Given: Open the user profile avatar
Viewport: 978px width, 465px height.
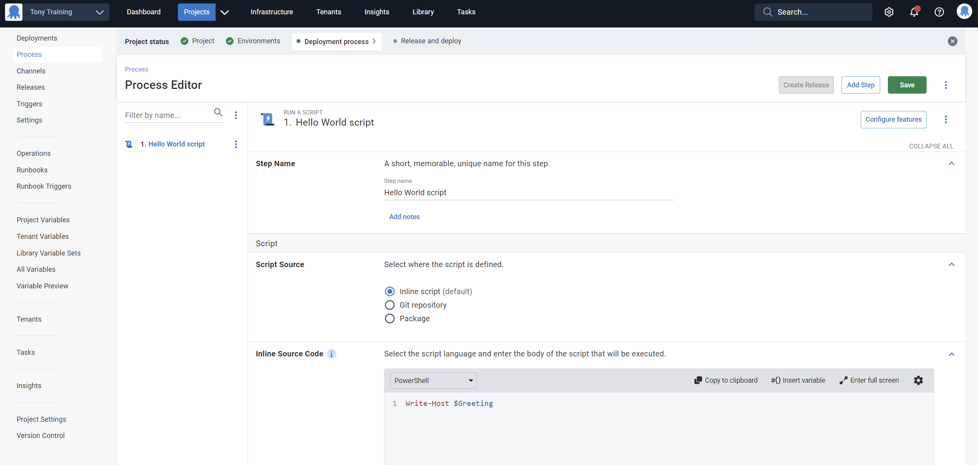Looking at the screenshot, I should pos(964,11).
